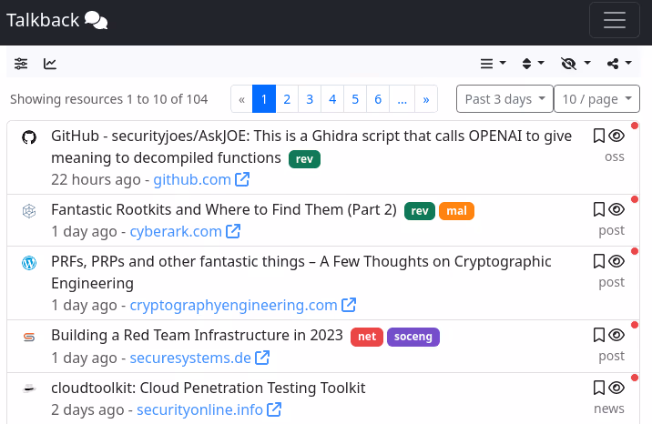Image resolution: width=652 pixels, height=424 pixels.
Task: Select page 6 in pagination
Action: click(378, 99)
